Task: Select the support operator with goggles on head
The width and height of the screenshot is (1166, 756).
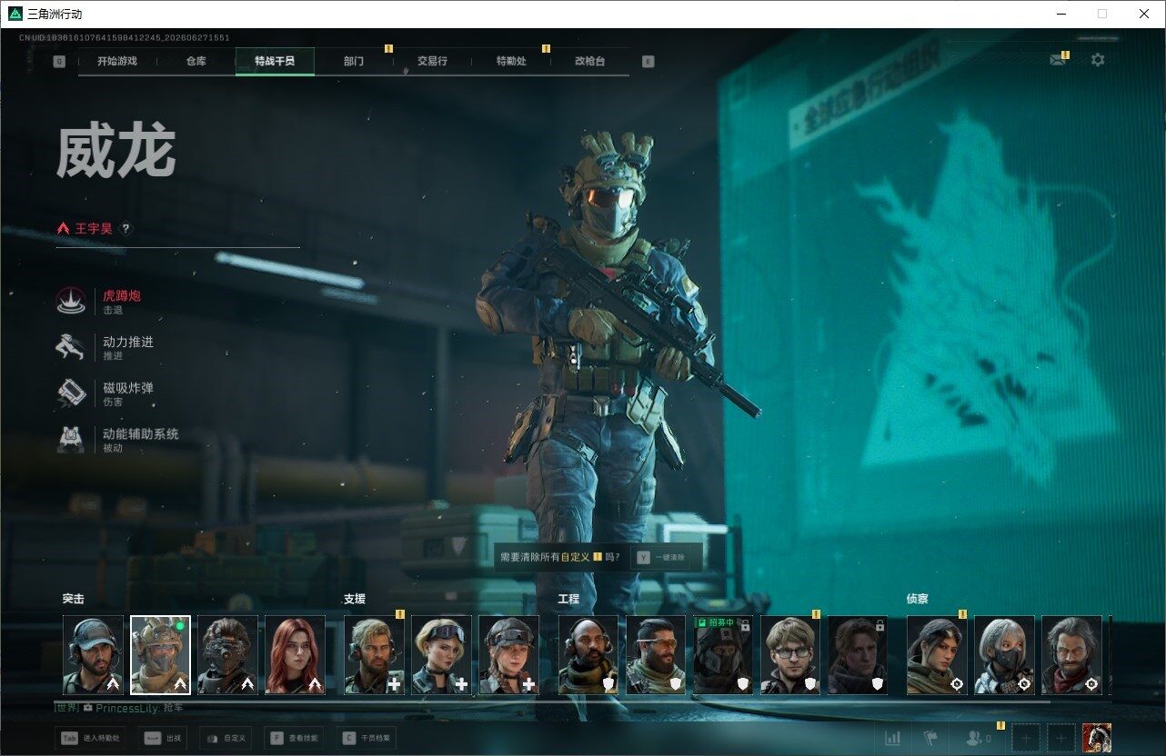Action: pos(441,655)
